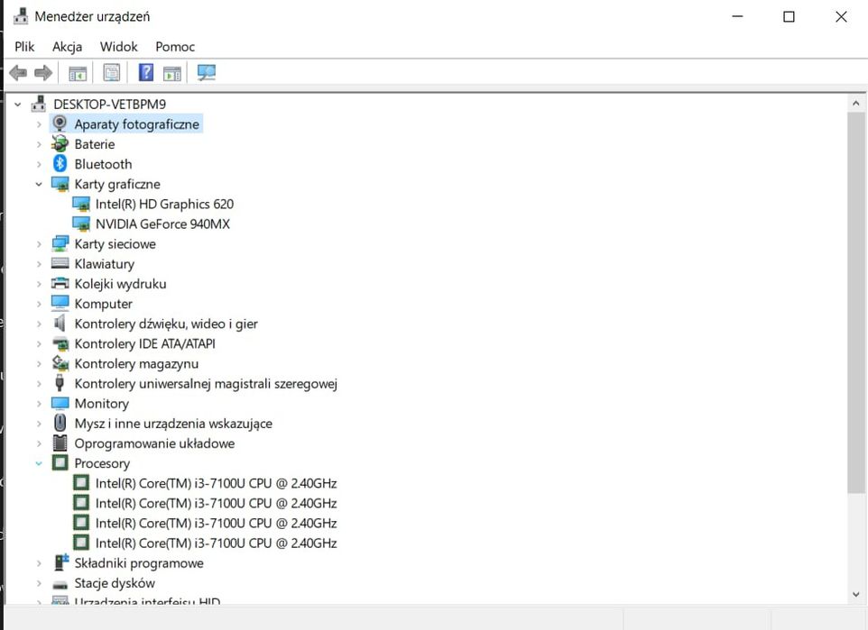
Task: Collapse the Procesory node
Action: tap(39, 463)
